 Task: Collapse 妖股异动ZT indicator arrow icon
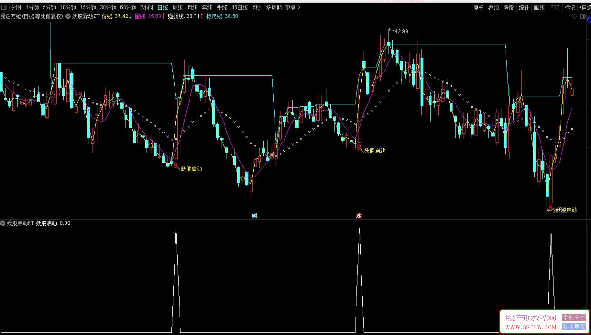pyautogui.click(x=68, y=16)
